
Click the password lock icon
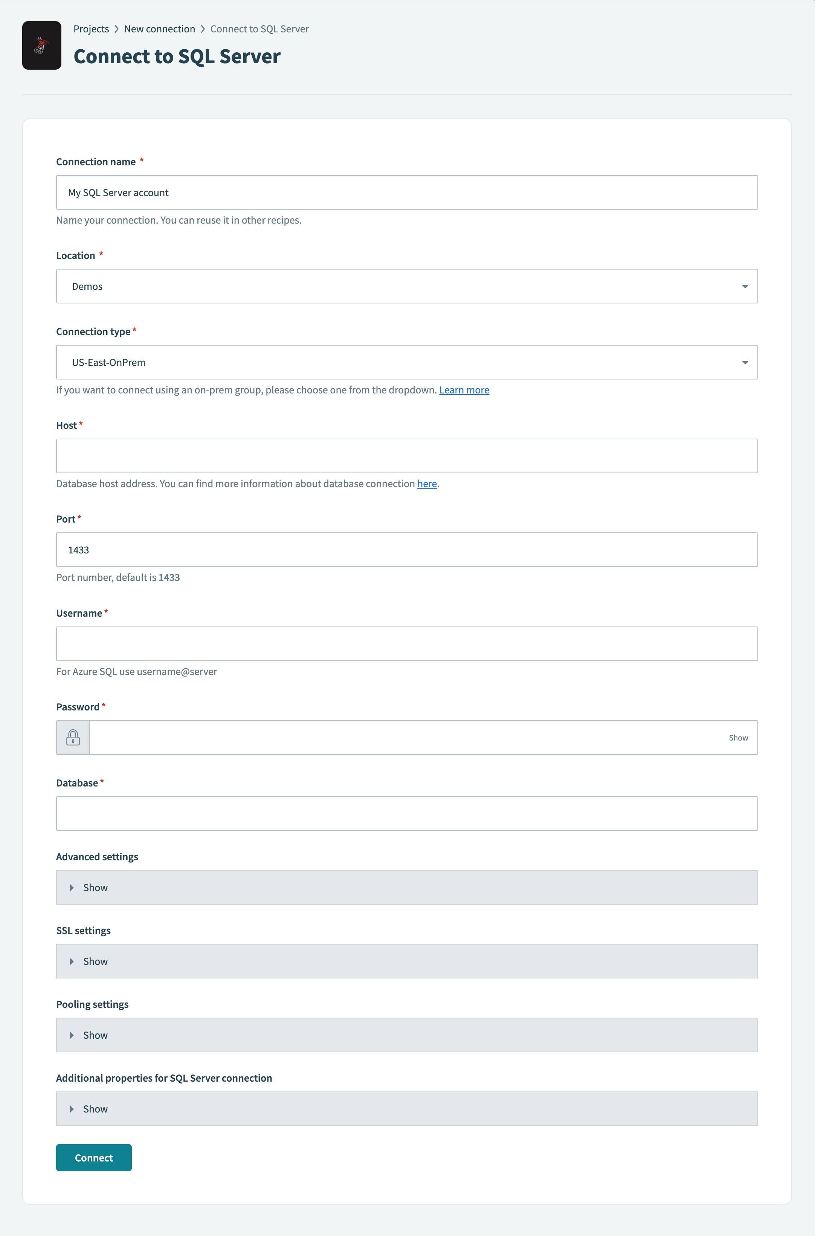tap(73, 737)
